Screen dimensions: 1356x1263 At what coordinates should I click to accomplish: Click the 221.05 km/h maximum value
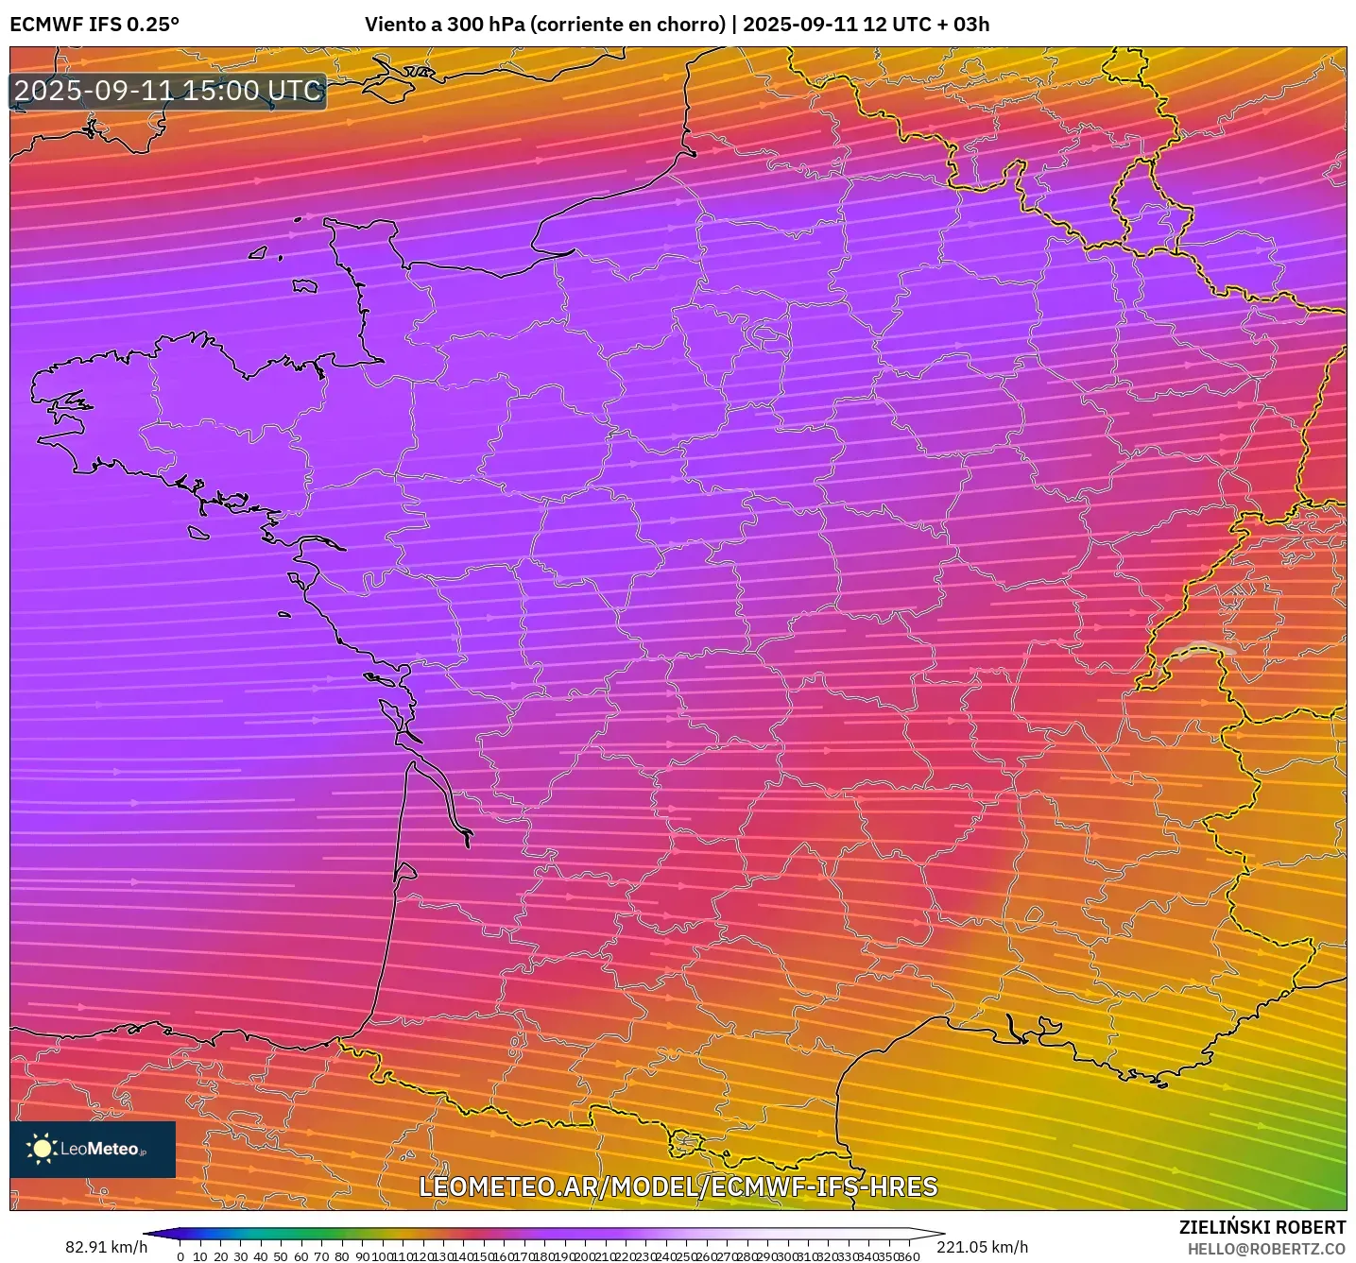click(x=984, y=1247)
